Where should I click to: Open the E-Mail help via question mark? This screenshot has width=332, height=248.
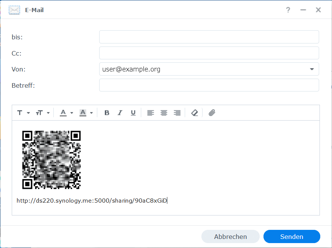[x=288, y=10]
